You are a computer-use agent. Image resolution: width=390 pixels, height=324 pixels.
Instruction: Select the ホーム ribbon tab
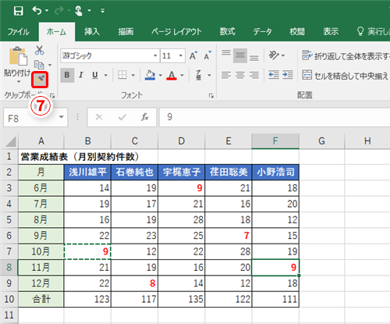(57, 32)
